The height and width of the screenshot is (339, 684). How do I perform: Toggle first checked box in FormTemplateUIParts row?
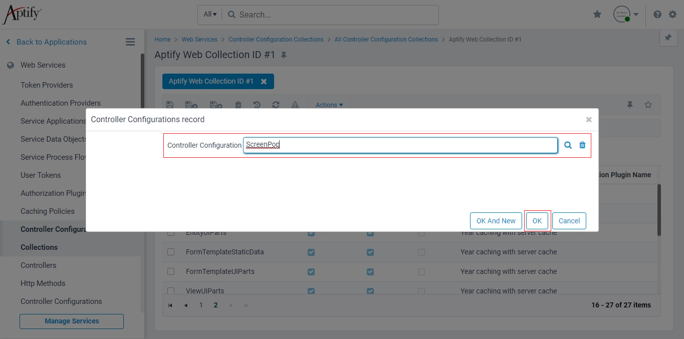pyautogui.click(x=311, y=271)
